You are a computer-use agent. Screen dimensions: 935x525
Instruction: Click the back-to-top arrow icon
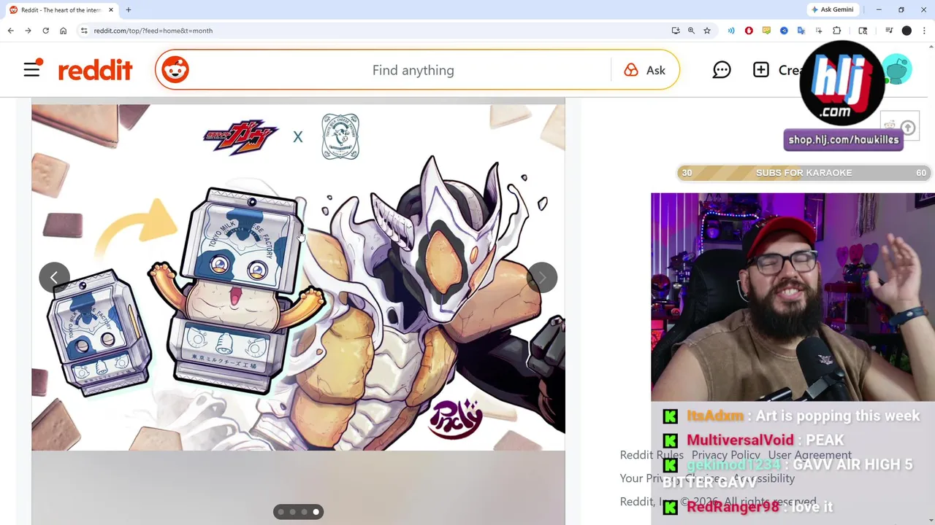coord(908,128)
